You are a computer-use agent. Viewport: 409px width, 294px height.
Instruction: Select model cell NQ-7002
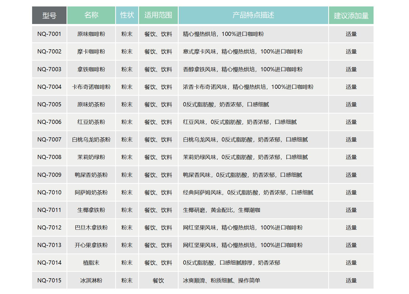tap(49, 52)
